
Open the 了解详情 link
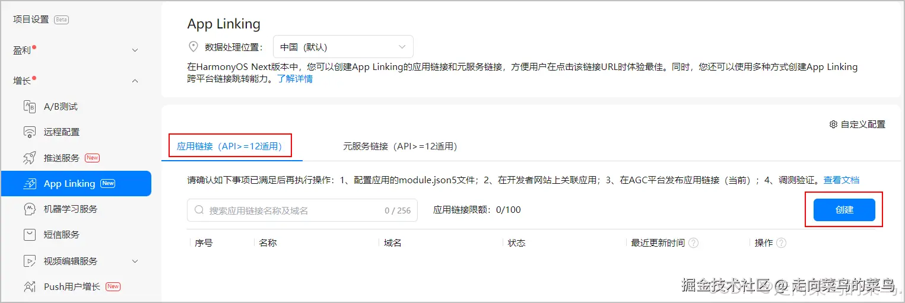pyautogui.click(x=295, y=79)
